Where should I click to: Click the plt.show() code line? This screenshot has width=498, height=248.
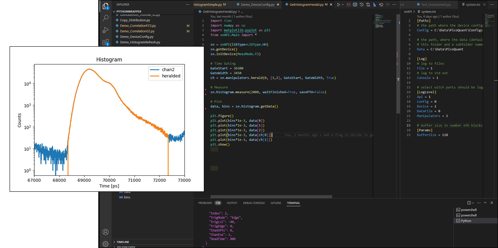point(220,145)
